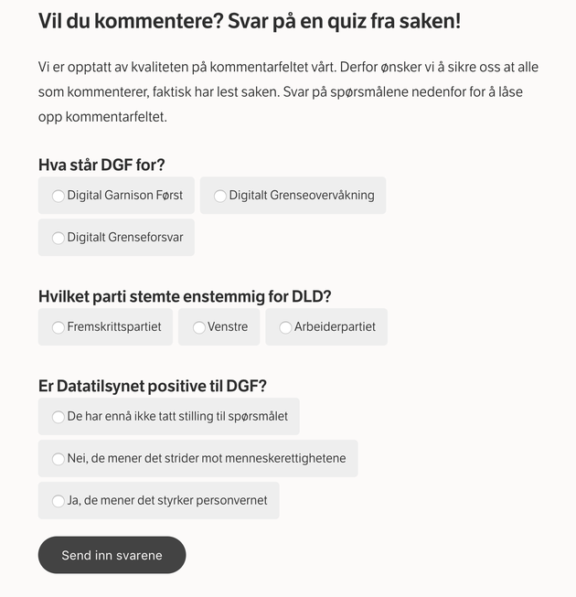576x597 pixels.
Task: Submit the quiz with Send inn svarene
Action: click(112, 555)
